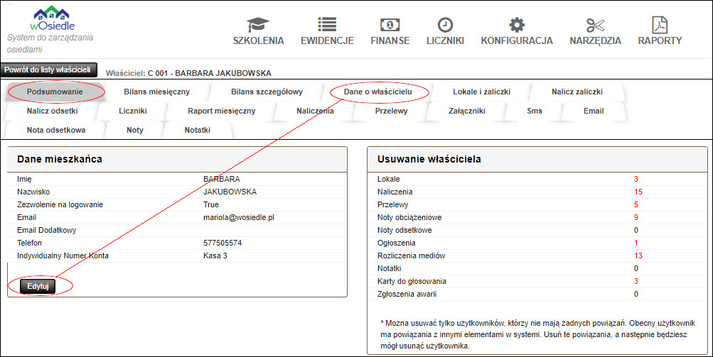Click the True login permission value
This screenshot has height=357, width=713.
pos(211,205)
